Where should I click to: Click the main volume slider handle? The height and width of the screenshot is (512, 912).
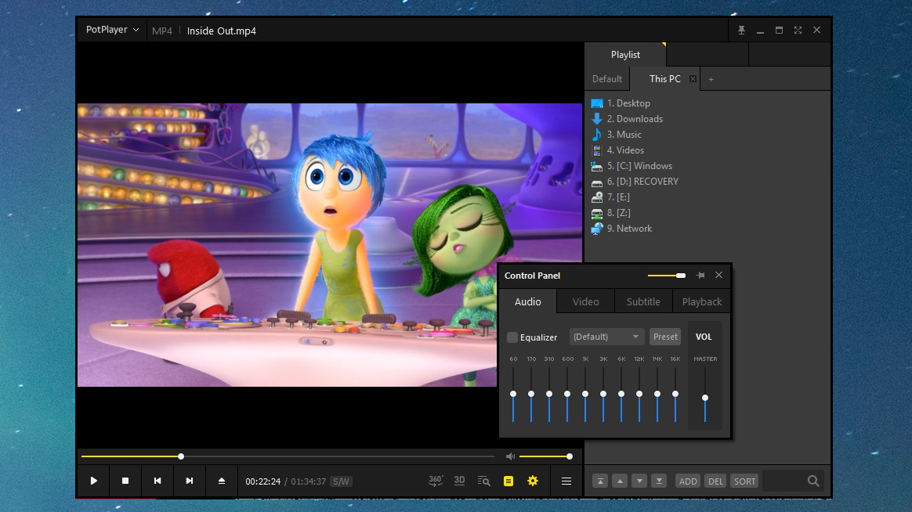[x=570, y=456]
